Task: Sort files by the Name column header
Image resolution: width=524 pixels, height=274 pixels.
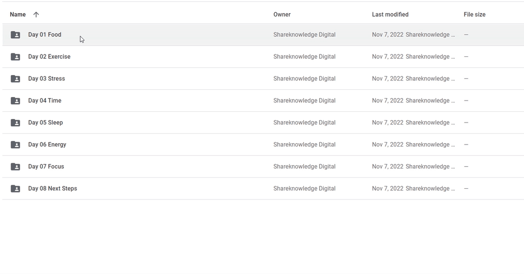Action: (x=18, y=14)
